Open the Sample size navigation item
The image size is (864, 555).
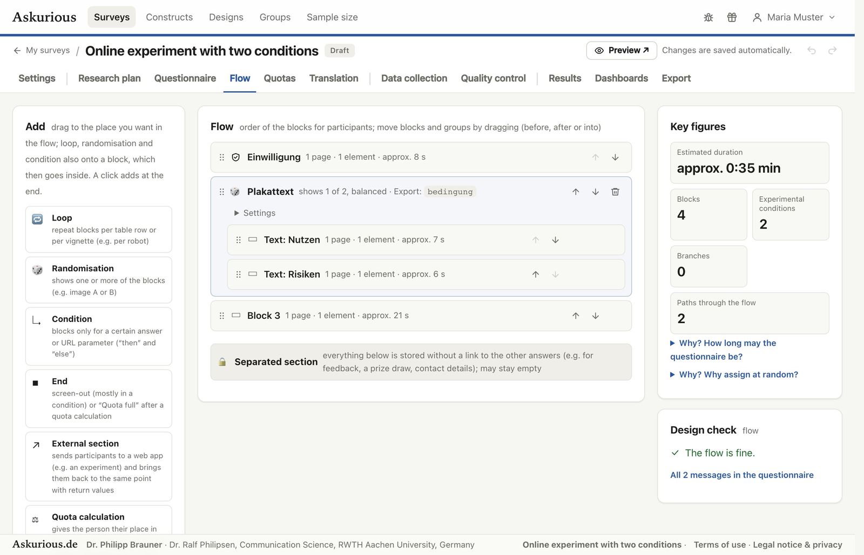pos(332,17)
